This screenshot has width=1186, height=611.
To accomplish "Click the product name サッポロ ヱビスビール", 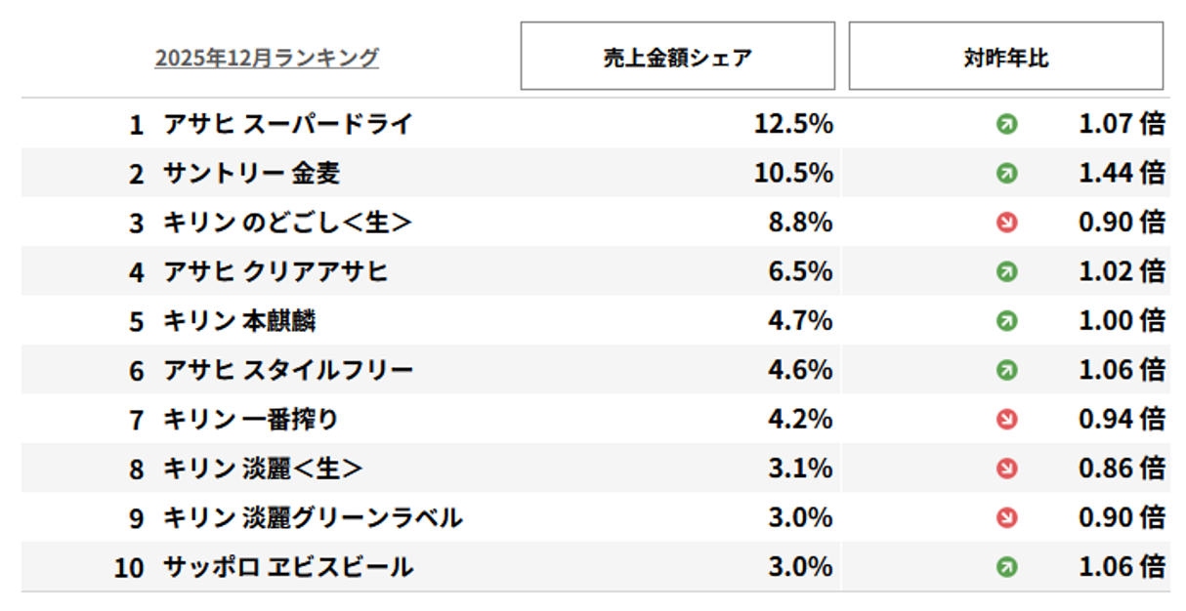I will [288, 566].
